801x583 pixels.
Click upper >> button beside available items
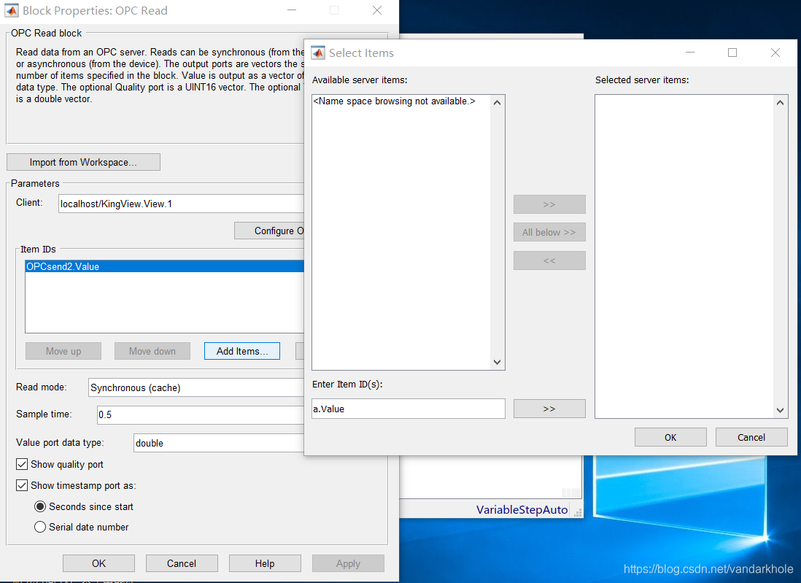pos(549,204)
